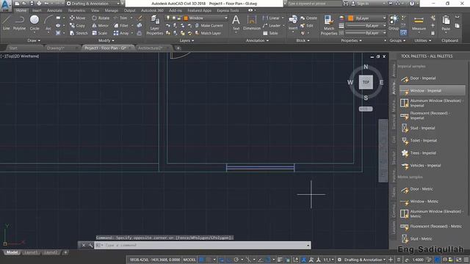Click the Sign In button
The width and height of the screenshot is (470, 264).
(360, 4)
